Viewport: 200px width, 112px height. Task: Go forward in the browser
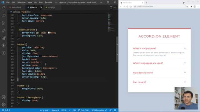(x=124, y=7)
